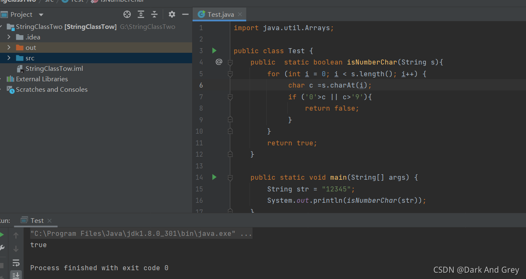Click 'isNumberChar' method name on line 4
The height and width of the screenshot is (279, 526).
(372, 62)
